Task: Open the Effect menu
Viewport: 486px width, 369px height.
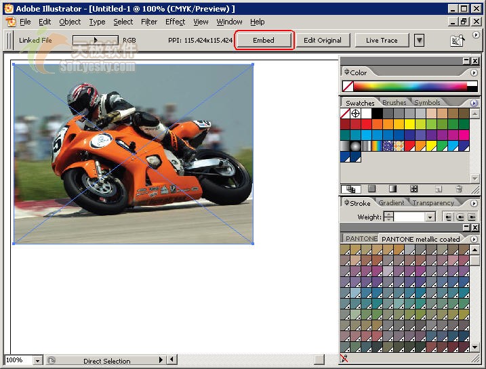Action: 175,22
